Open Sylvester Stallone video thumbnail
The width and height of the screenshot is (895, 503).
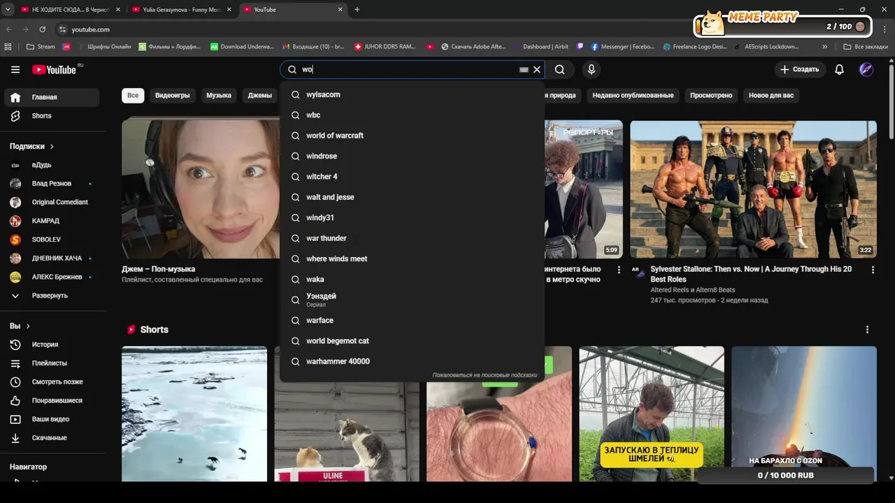coord(753,189)
